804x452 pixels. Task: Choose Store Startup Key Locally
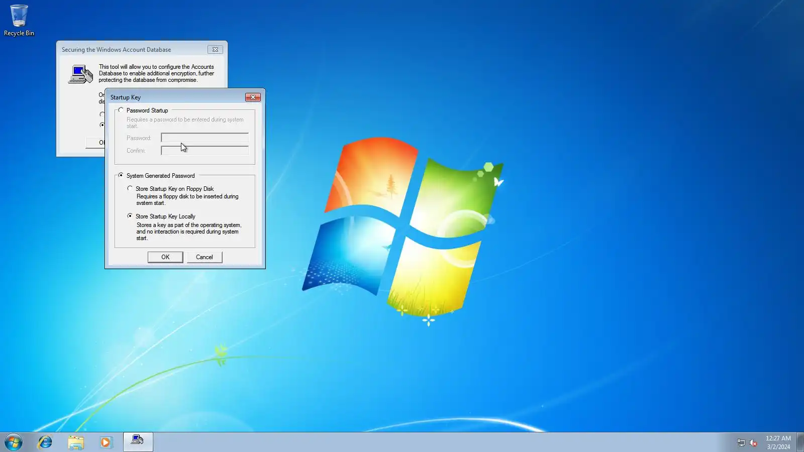(x=130, y=216)
